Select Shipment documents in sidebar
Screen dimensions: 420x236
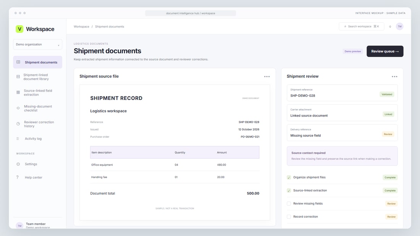(x=37, y=62)
